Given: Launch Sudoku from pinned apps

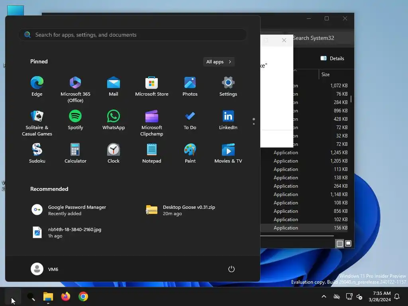Looking at the screenshot, I should coord(37,153).
